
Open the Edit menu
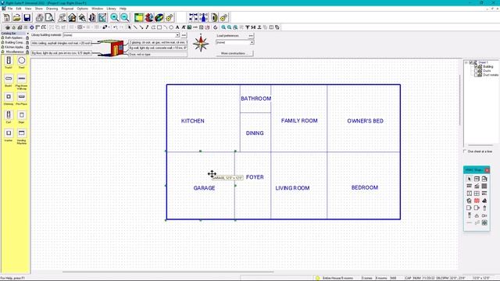coord(19,9)
